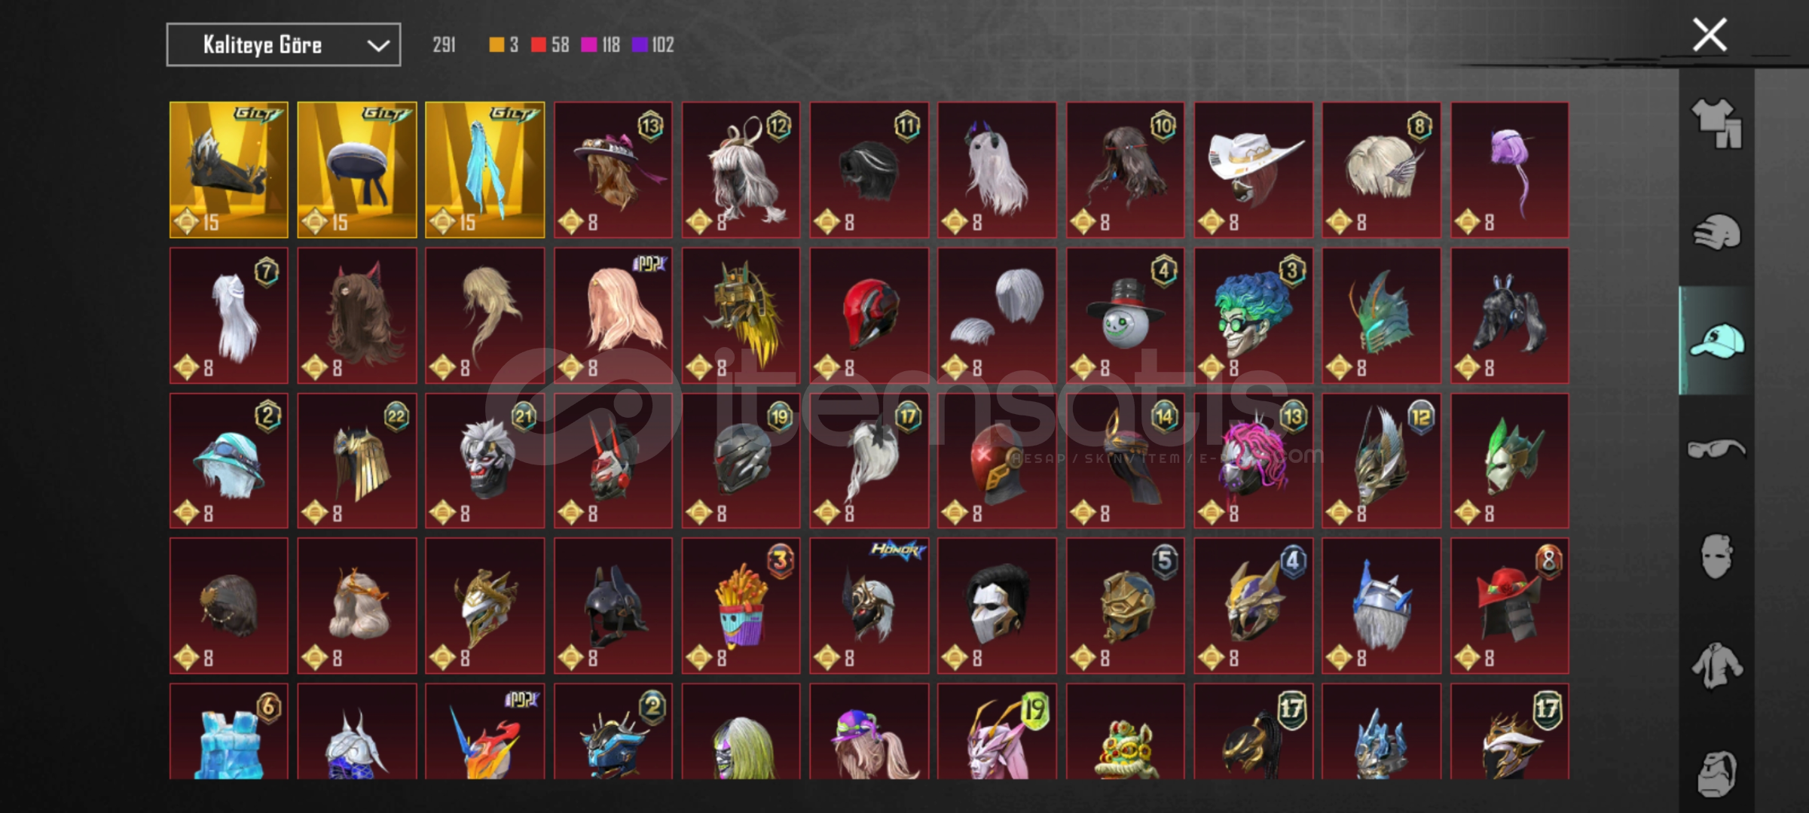The height and width of the screenshot is (813, 1809).
Task: Open the backpack category icon at the sidebar bottom
Action: 1716,774
